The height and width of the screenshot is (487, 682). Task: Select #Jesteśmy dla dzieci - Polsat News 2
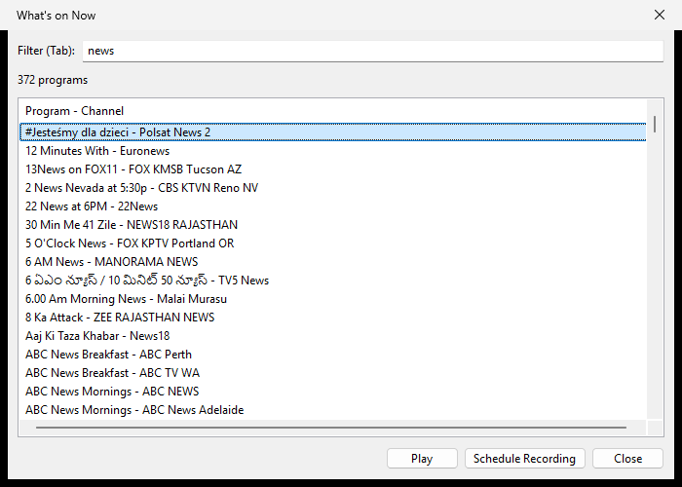(x=333, y=132)
